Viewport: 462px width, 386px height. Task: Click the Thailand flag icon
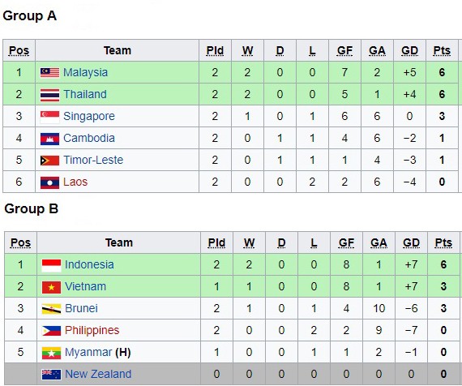(x=49, y=95)
